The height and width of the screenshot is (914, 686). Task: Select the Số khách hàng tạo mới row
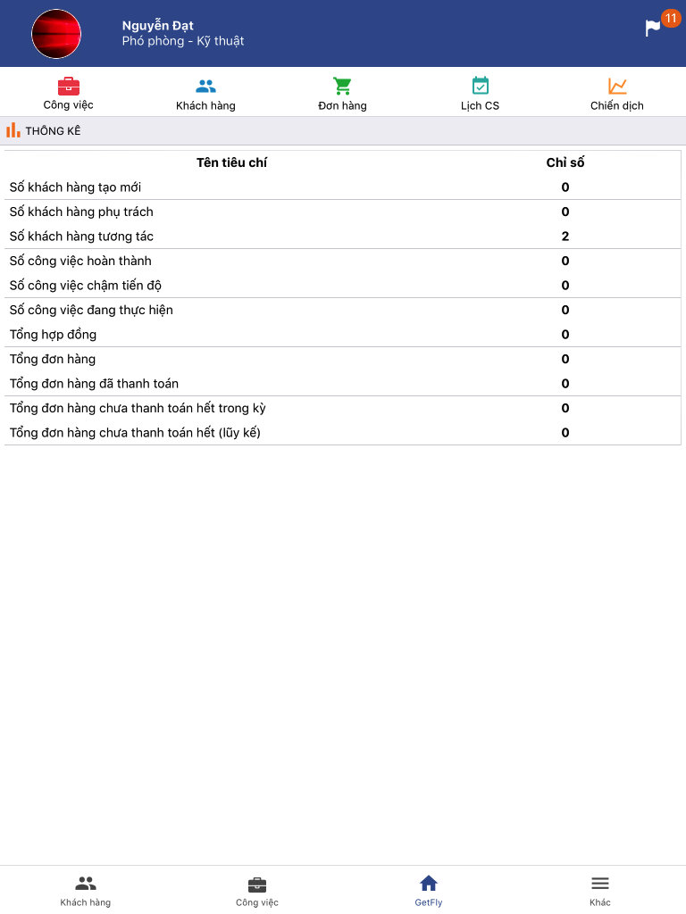[342, 187]
